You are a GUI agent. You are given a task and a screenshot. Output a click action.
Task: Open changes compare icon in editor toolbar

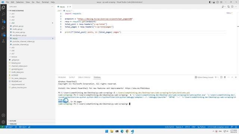pos(229,7)
